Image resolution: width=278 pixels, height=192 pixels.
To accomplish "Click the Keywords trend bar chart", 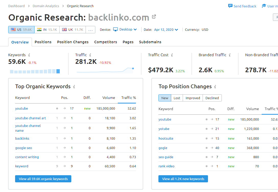I will click(x=35, y=71).
